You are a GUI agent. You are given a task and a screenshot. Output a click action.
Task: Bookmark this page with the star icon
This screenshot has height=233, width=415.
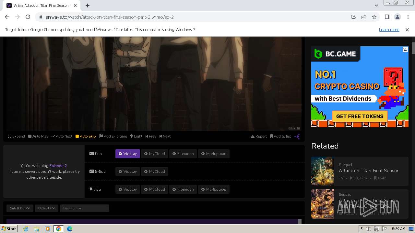(x=374, y=17)
